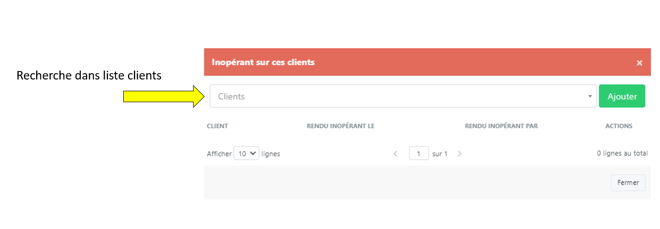Viewport: 660px width, 229px height.
Task: Click the "lignes" label after the selector
Action: [x=270, y=154]
